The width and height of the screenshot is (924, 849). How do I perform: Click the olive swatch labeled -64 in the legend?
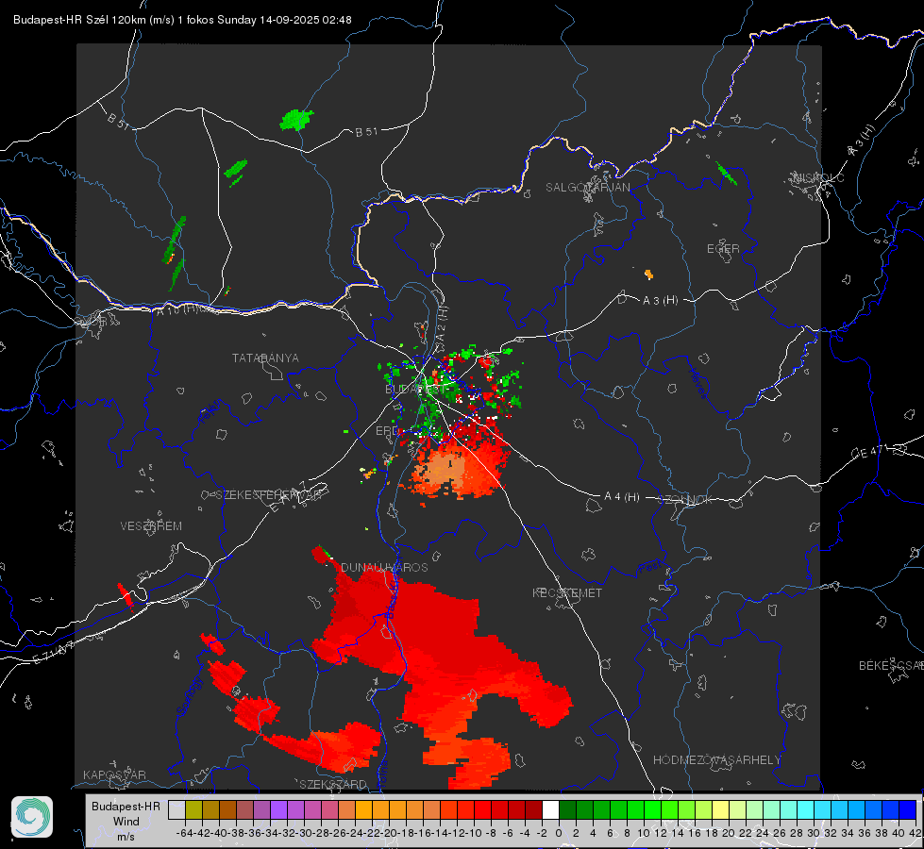[193, 809]
